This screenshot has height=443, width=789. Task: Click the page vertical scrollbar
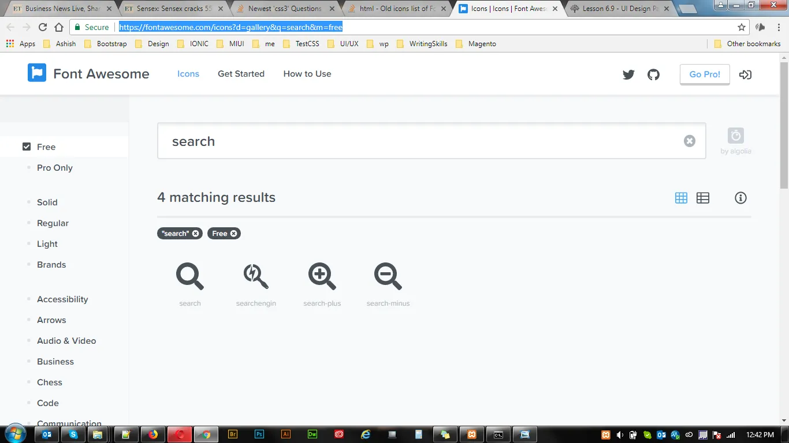pos(784,125)
